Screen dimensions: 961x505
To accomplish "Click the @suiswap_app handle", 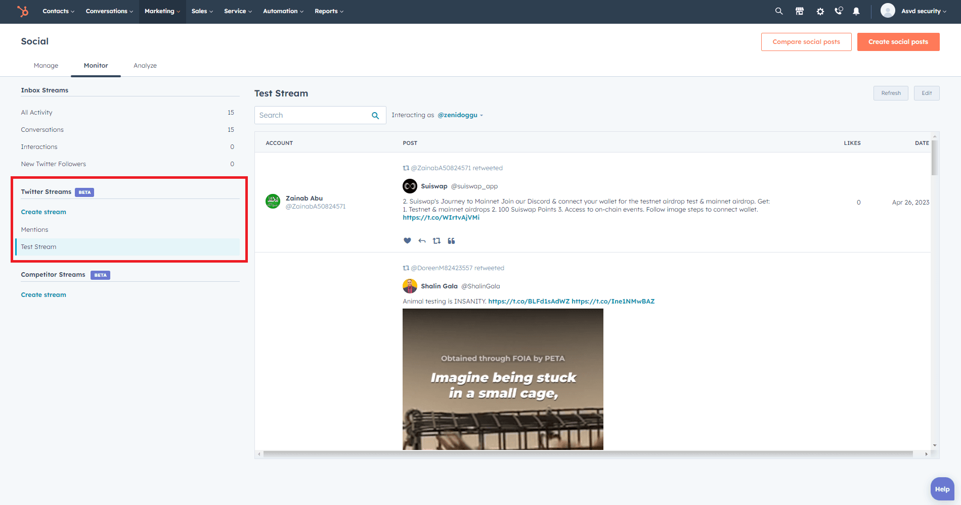I will coord(474,186).
